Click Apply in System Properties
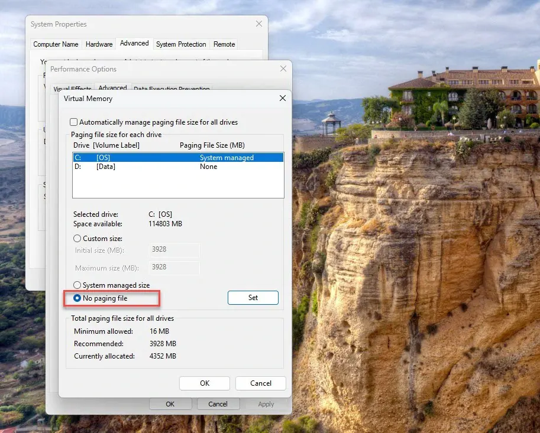The height and width of the screenshot is (433, 540). [266, 404]
